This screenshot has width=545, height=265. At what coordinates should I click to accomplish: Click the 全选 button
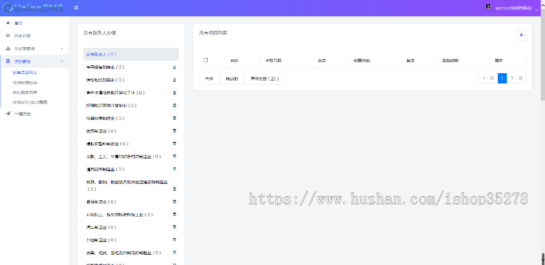(209, 79)
